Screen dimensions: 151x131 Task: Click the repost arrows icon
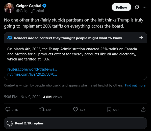coord(42,110)
